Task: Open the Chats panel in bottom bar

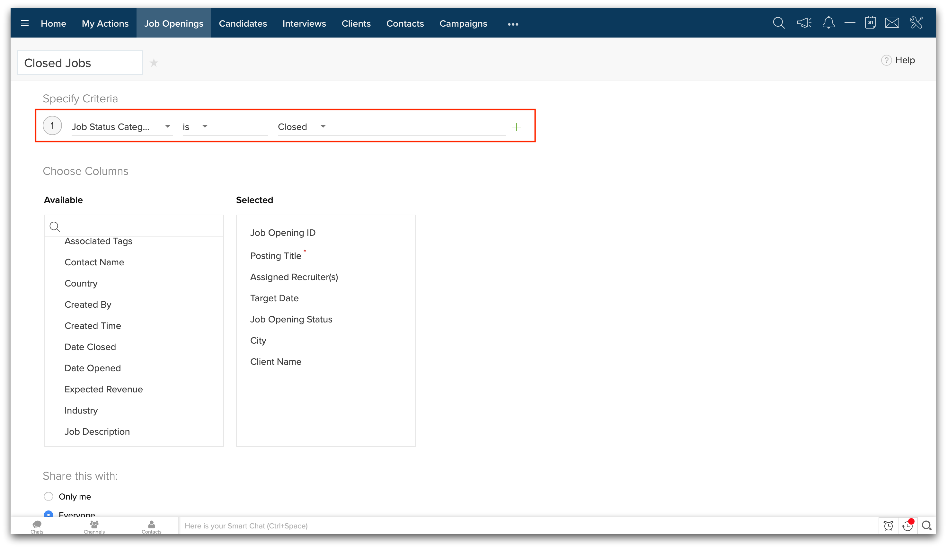Action: (37, 526)
